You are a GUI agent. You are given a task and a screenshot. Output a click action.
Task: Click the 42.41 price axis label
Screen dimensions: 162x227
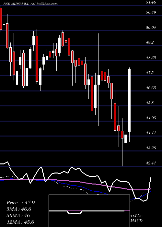coord(151,163)
